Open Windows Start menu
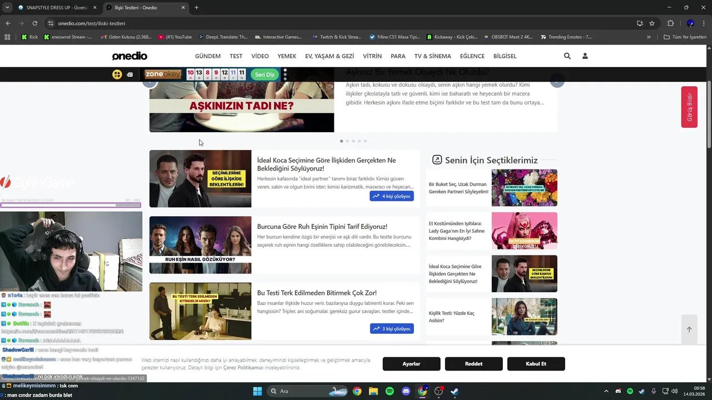The image size is (712, 400). [258, 391]
